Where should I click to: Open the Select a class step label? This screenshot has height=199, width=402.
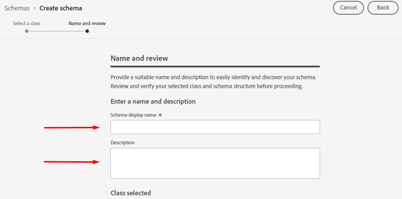click(27, 23)
